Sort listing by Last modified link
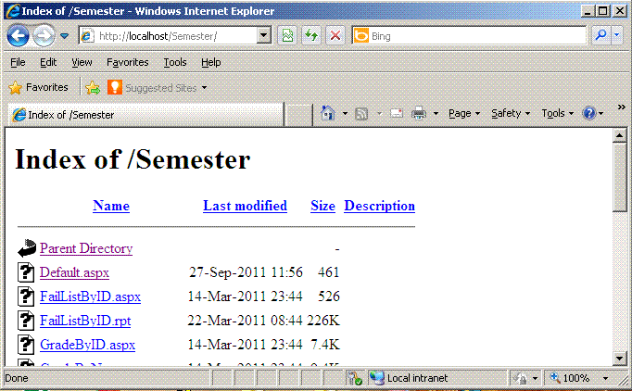This screenshot has height=391, width=632. (x=245, y=206)
